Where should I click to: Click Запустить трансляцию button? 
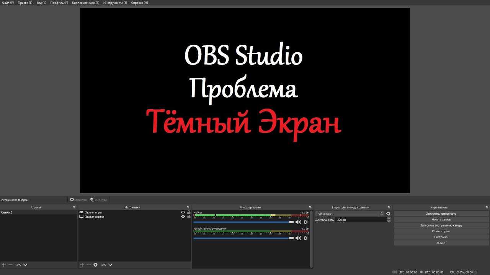tap(441, 214)
